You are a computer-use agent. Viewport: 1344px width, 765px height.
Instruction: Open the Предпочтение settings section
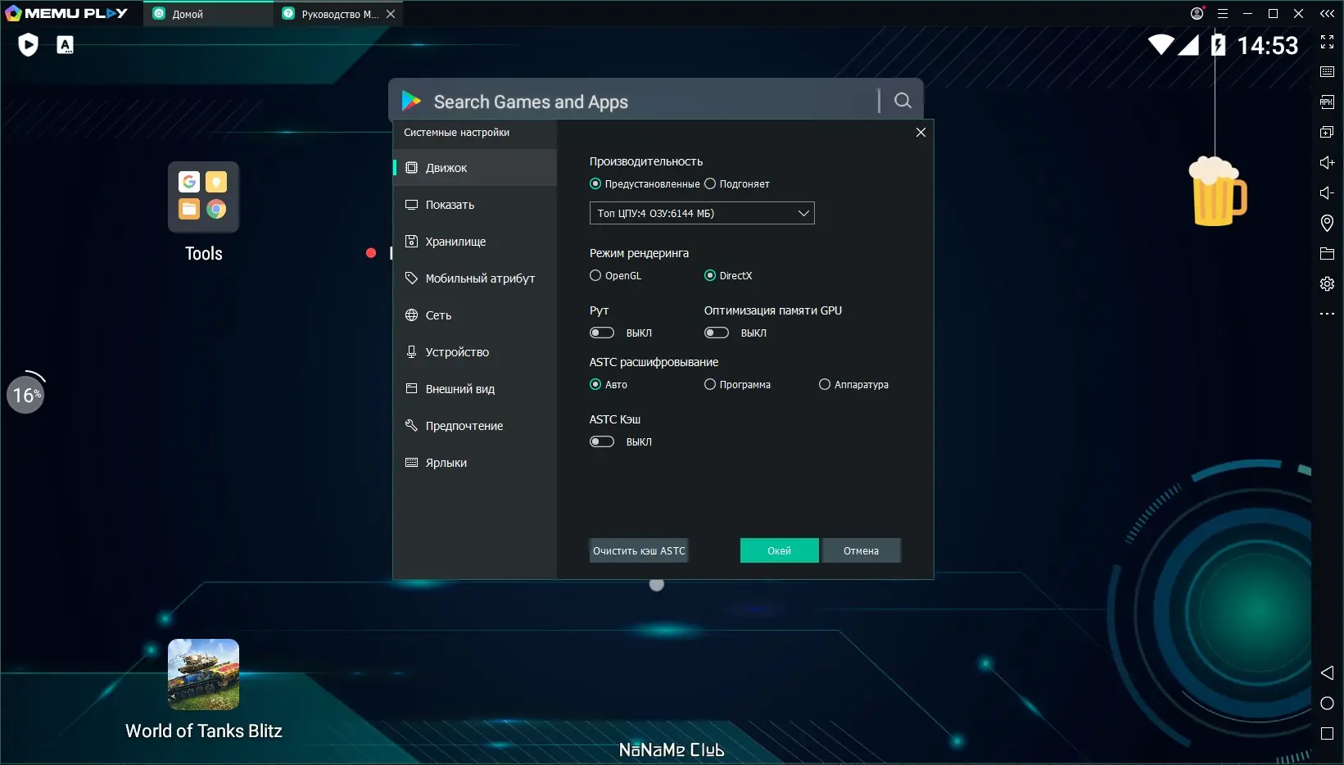pos(475,425)
